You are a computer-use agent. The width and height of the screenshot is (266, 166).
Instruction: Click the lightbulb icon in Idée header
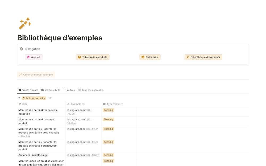point(20,104)
